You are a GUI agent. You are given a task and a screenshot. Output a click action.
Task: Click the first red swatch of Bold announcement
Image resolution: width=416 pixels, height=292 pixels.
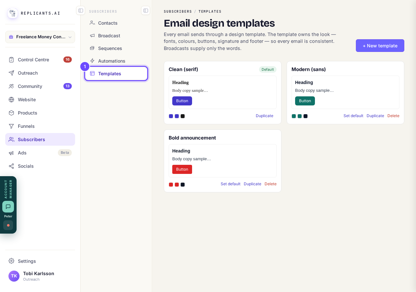tap(171, 185)
